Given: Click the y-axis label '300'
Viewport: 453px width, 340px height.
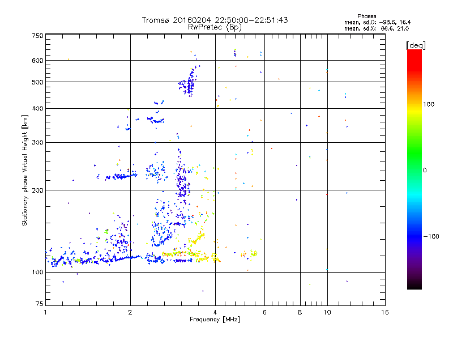Looking at the screenshot, I should [37, 142].
